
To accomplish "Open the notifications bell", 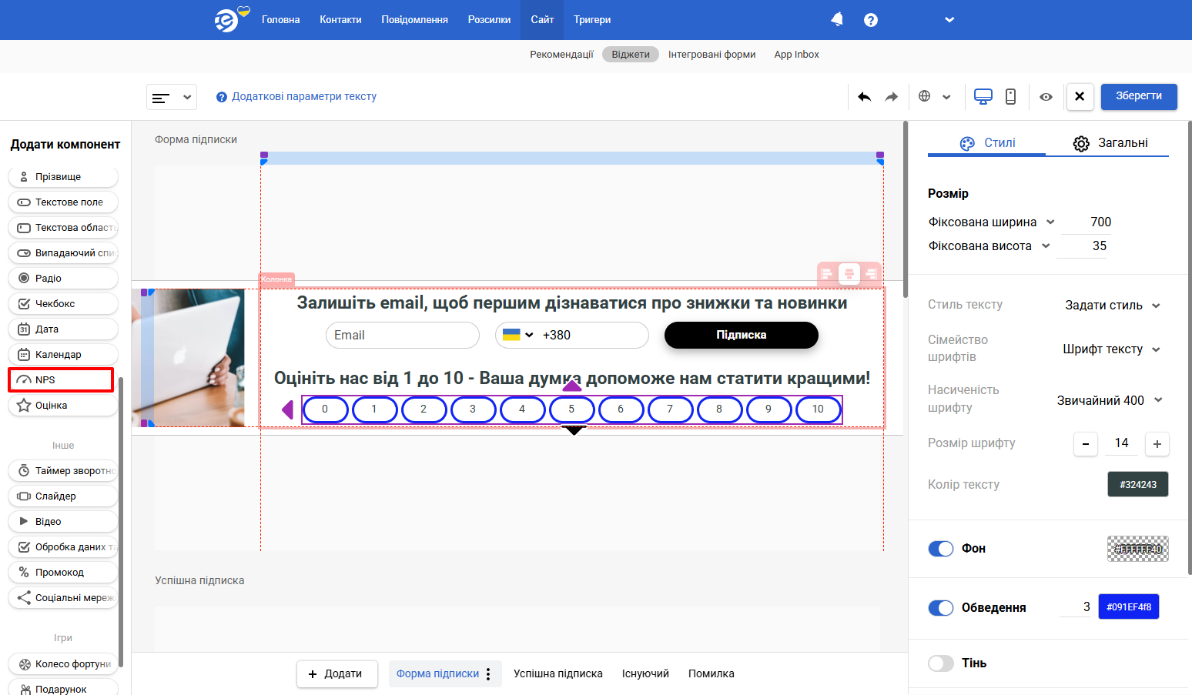I will coord(837,19).
